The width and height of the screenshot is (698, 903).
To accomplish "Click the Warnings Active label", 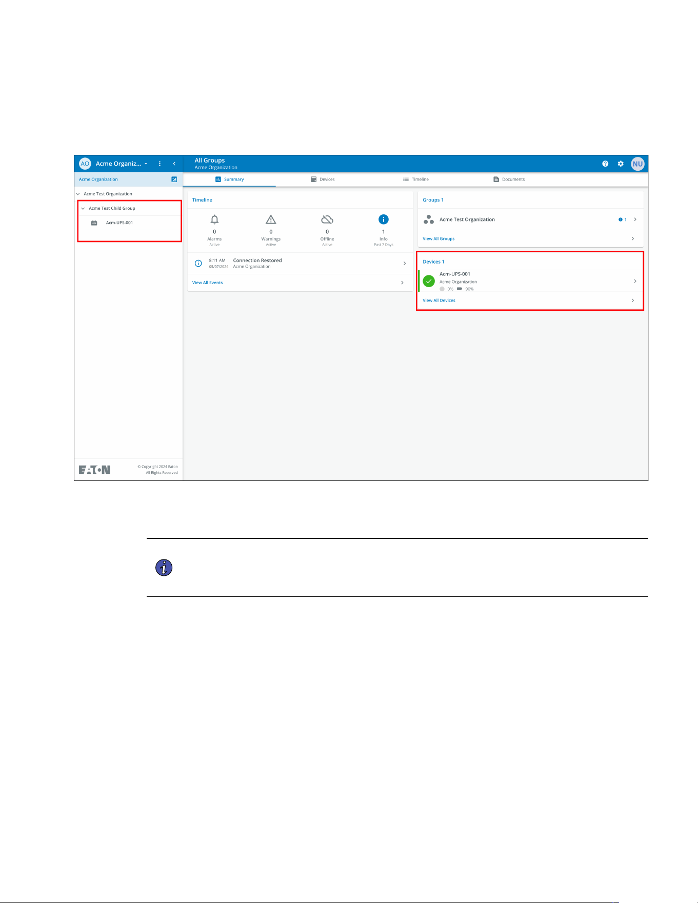I will click(x=271, y=242).
